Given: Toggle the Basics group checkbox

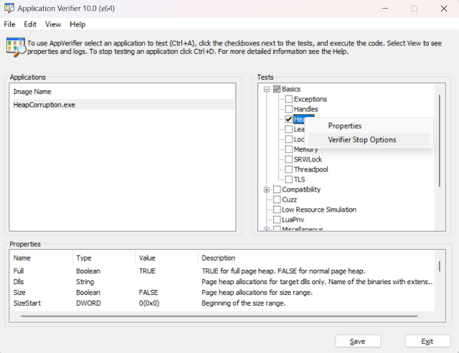Looking at the screenshot, I should (277, 89).
